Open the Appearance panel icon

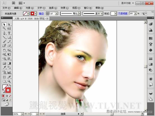[x=151, y=79]
